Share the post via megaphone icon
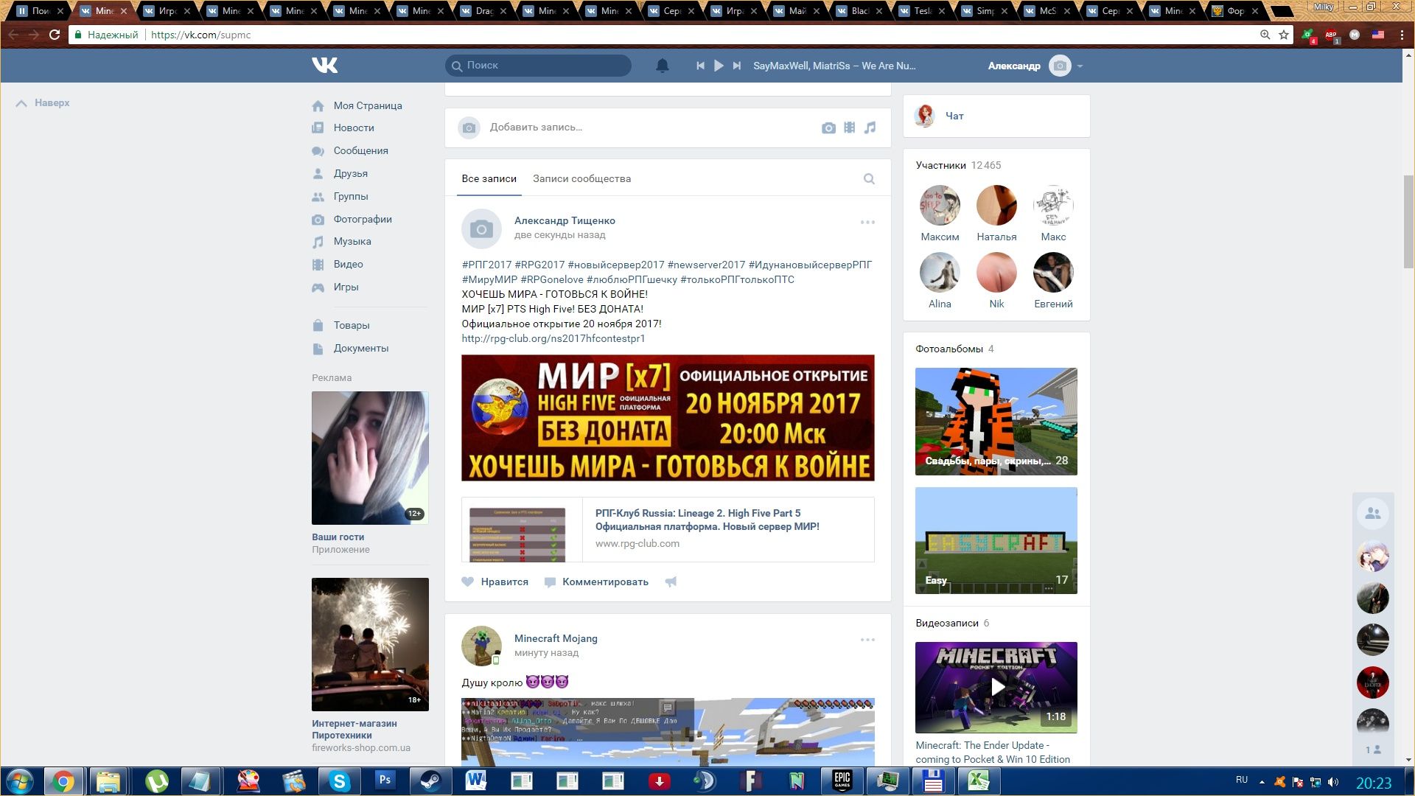This screenshot has height=796, width=1415. tap(671, 582)
